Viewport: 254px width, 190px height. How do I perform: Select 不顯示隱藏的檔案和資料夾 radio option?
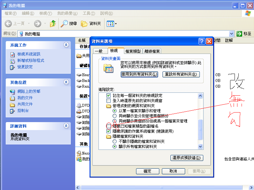click(x=115, y=141)
